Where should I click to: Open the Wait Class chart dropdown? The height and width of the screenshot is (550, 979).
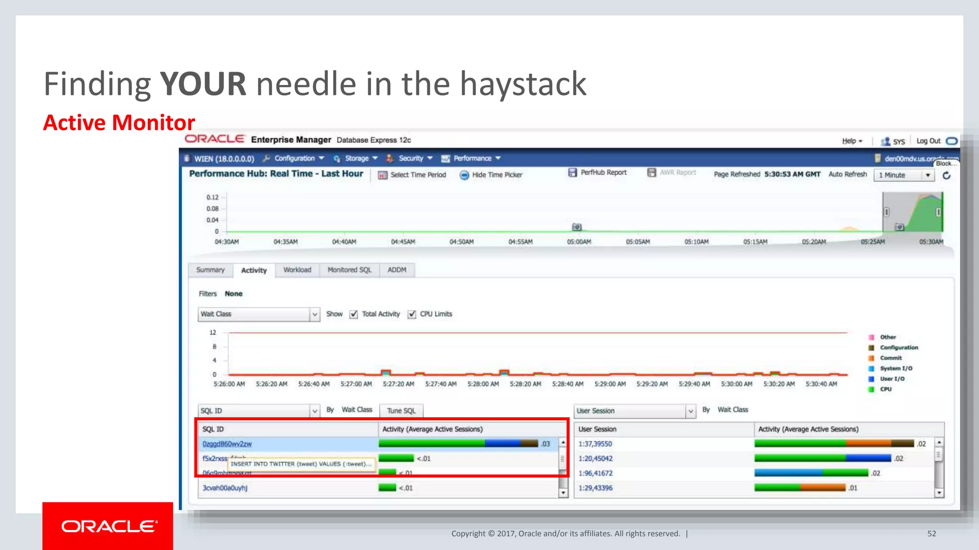pos(259,314)
